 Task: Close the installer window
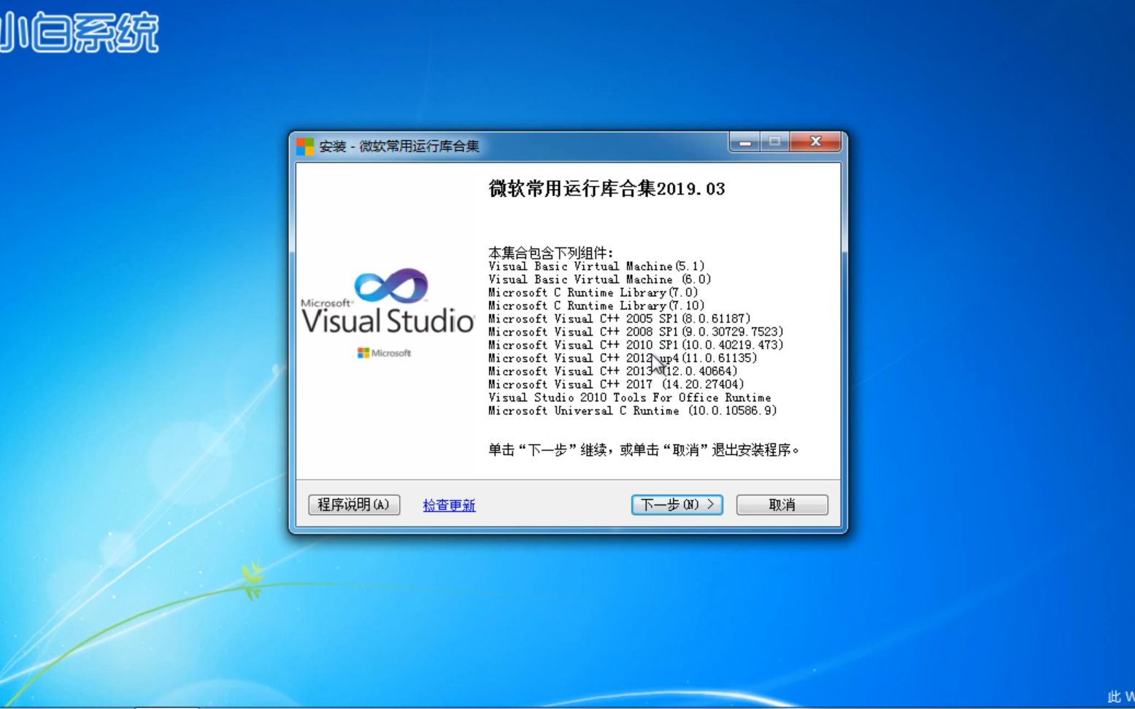coord(815,142)
